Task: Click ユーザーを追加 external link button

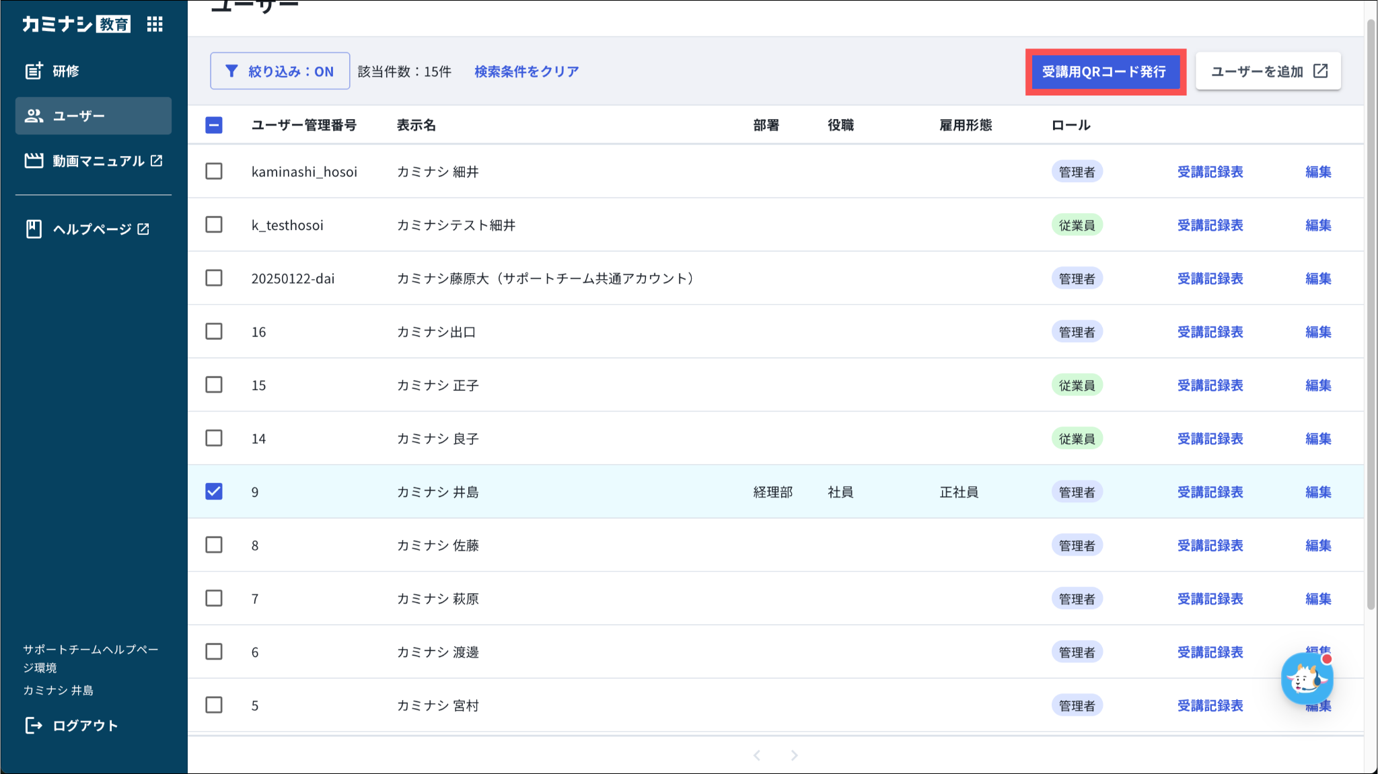Action: [x=1268, y=71]
